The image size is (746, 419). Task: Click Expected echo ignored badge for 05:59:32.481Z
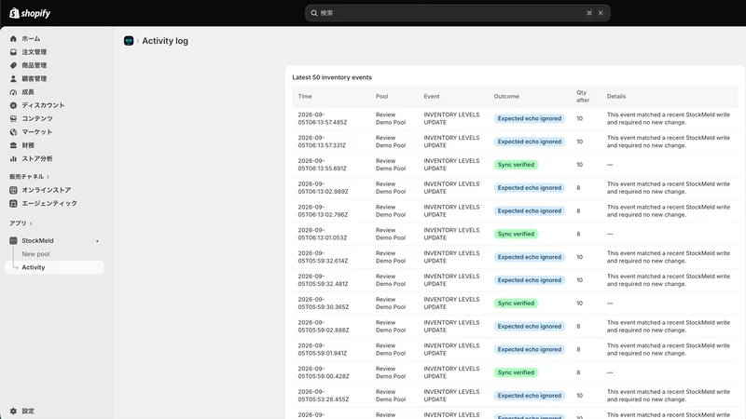[x=530, y=280]
